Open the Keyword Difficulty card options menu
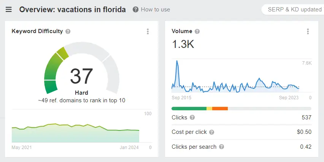The image size is (324, 162). (148, 32)
